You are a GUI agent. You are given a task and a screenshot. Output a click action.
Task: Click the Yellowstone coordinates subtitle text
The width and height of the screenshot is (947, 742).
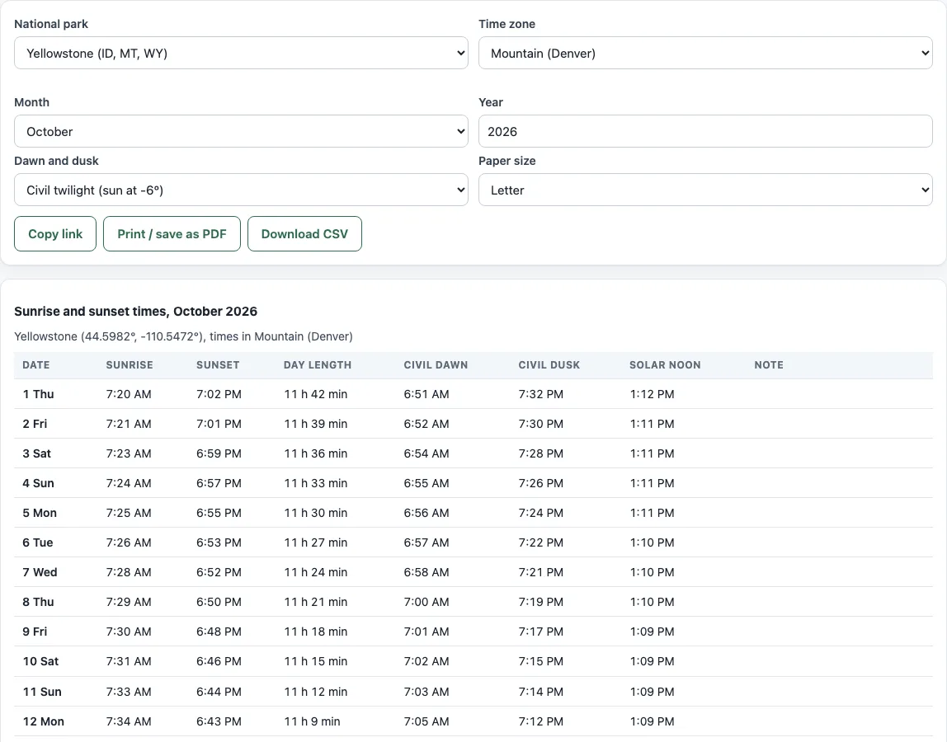tap(184, 336)
